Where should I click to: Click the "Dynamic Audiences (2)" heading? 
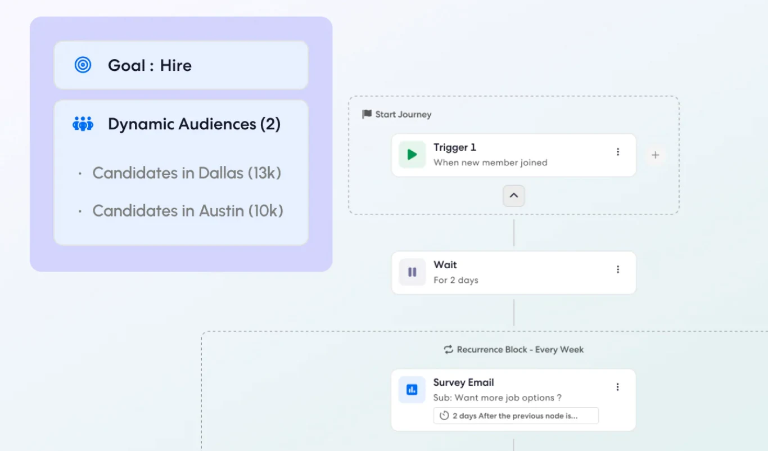tap(194, 124)
